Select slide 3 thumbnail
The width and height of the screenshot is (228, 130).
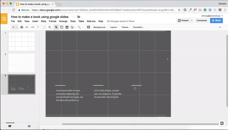click(x=22, y=84)
